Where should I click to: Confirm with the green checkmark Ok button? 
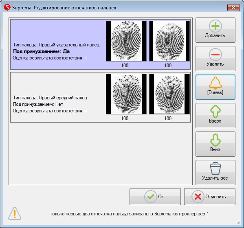coord(155,197)
